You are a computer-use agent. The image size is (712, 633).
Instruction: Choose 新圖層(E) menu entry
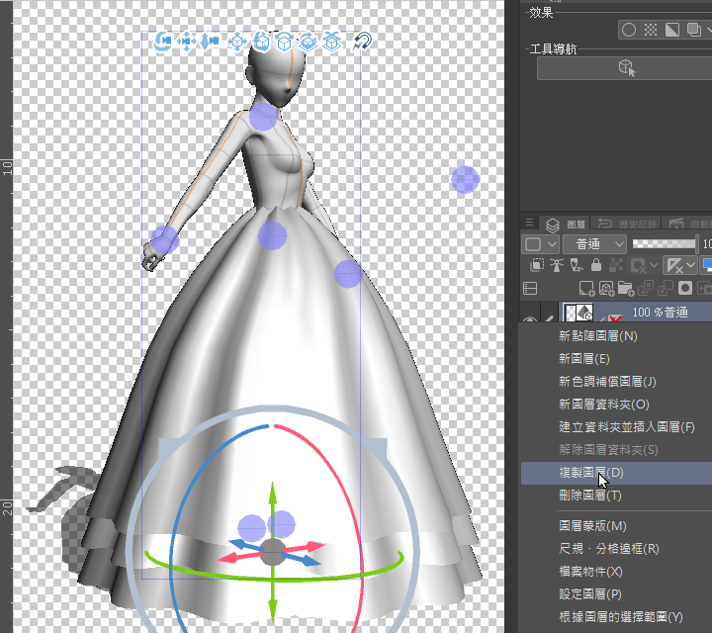point(584,359)
